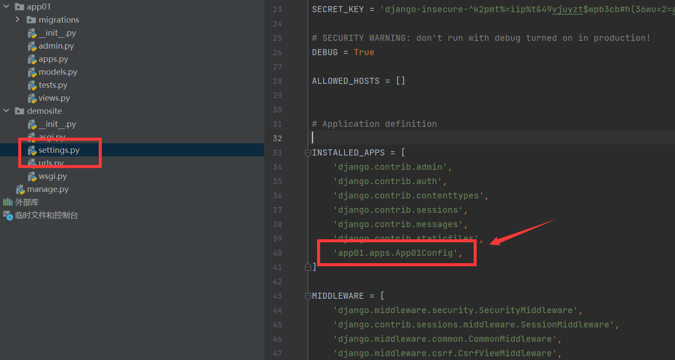675x360 pixels.
Task: Click the CommonMiddleware string line
Action: [445, 339]
